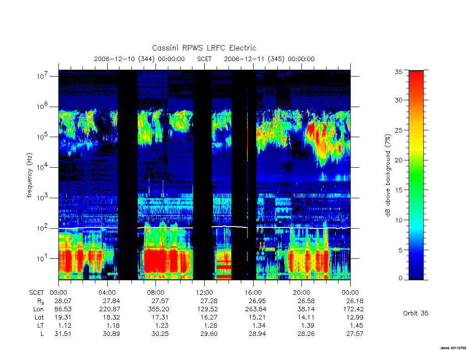
Task: Click the 10^2 frequency tick label
Action: 42,228
